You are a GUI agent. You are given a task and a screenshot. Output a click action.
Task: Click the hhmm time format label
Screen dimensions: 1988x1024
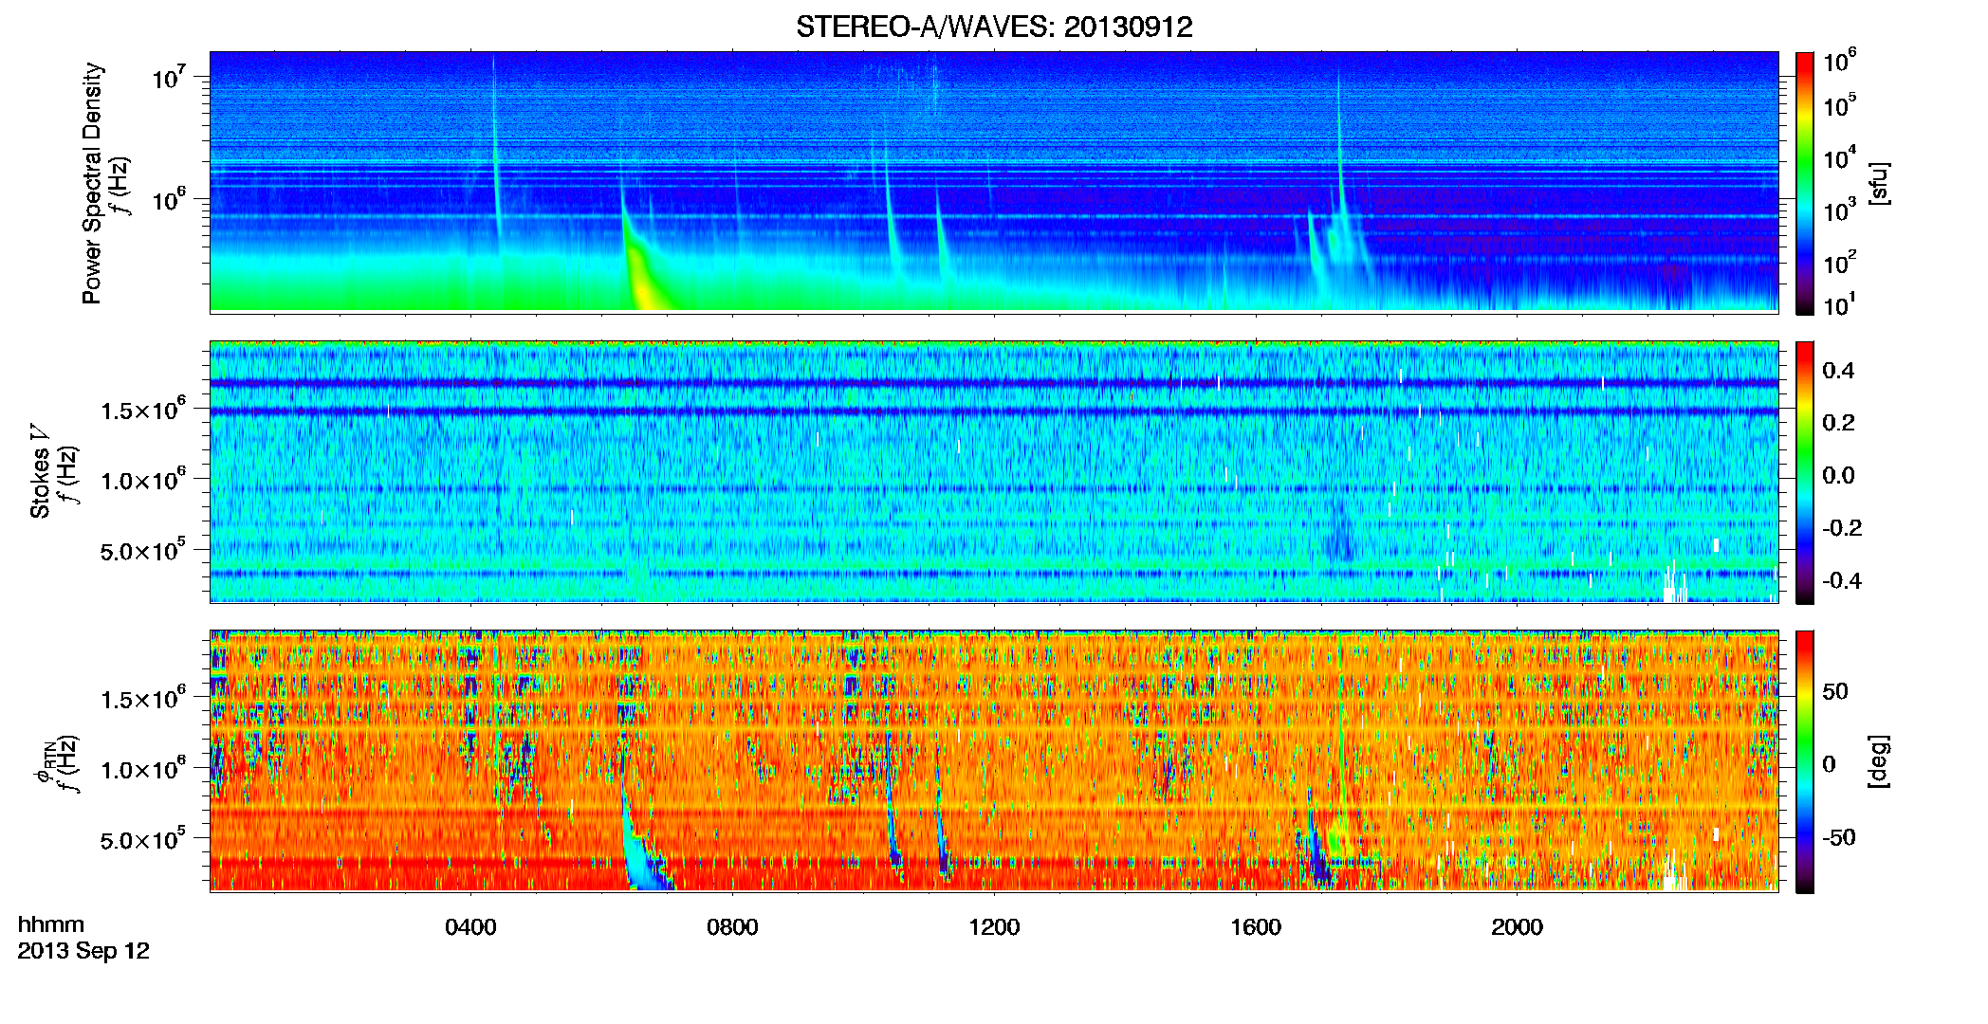[51, 924]
